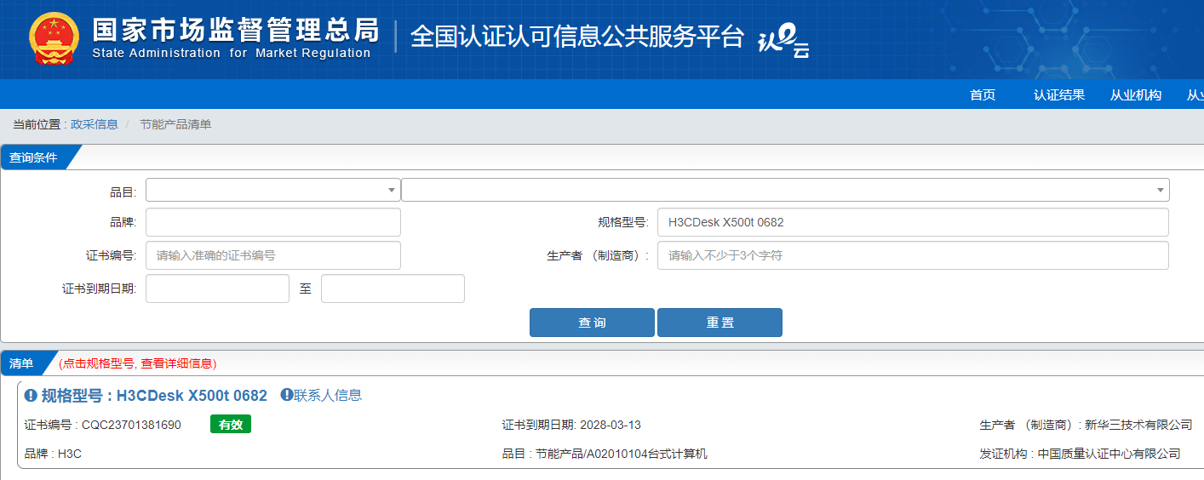Click the 证书到期日期 end date field
This screenshot has width=1204, height=480.
click(393, 289)
